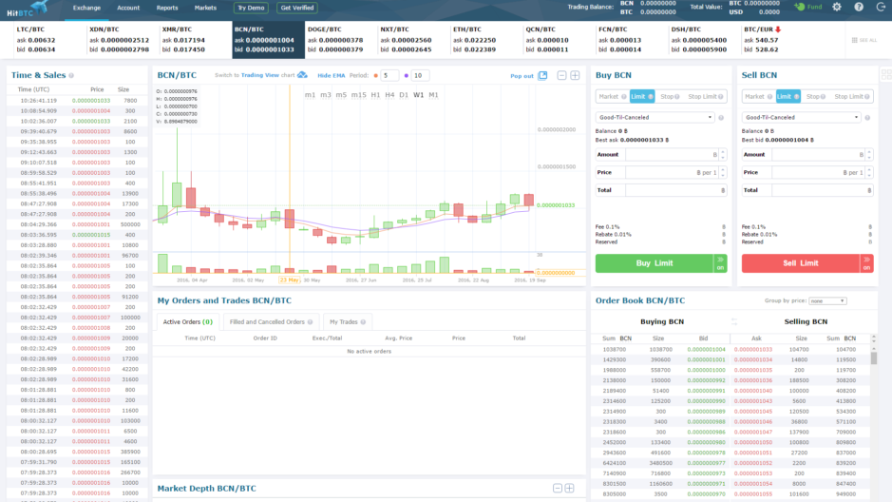Click info icon on Filled and Cancelled Orders
892x502 pixels.
coord(310,322)
